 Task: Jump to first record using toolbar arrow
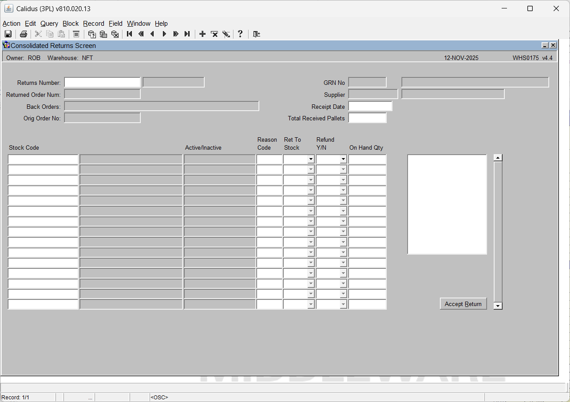pyautogui.click(x=130, y=34)
